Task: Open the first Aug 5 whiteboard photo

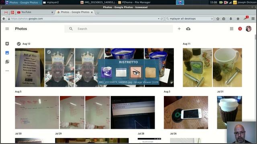Action: pyautogui.click(x=37, y=112)
